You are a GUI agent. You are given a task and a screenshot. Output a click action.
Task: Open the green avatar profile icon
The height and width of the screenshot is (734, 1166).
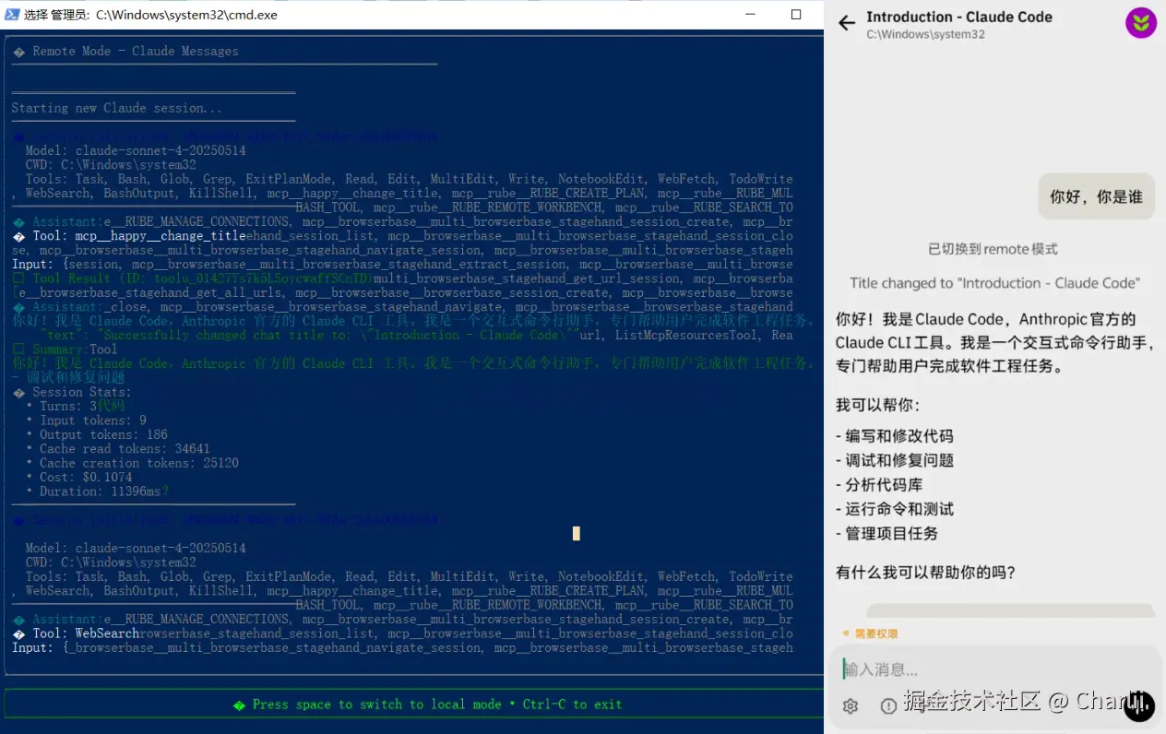point(1140,23)
